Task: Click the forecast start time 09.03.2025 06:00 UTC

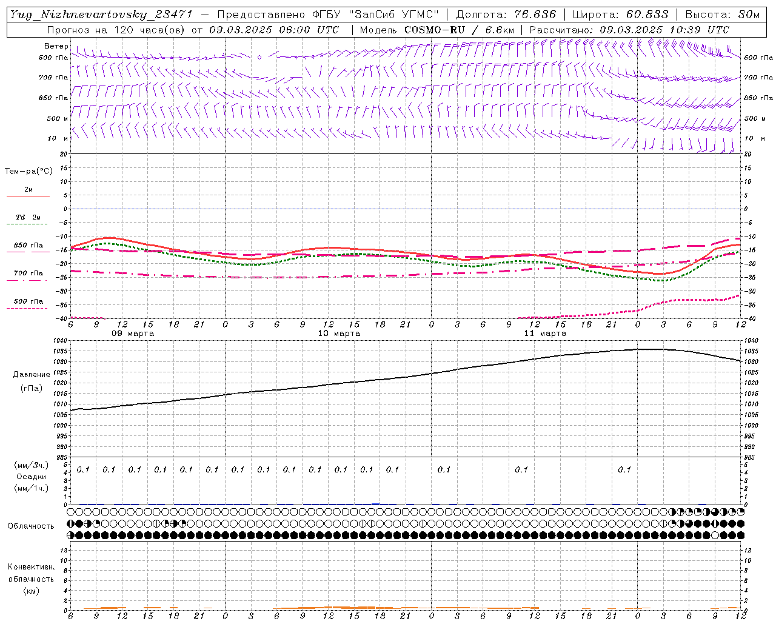Action: [273, 30]
